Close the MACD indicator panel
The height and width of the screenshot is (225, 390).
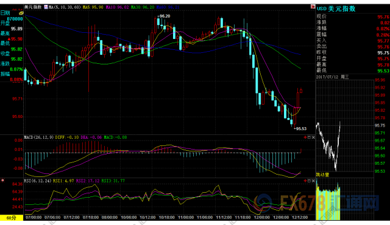point(313,137)
